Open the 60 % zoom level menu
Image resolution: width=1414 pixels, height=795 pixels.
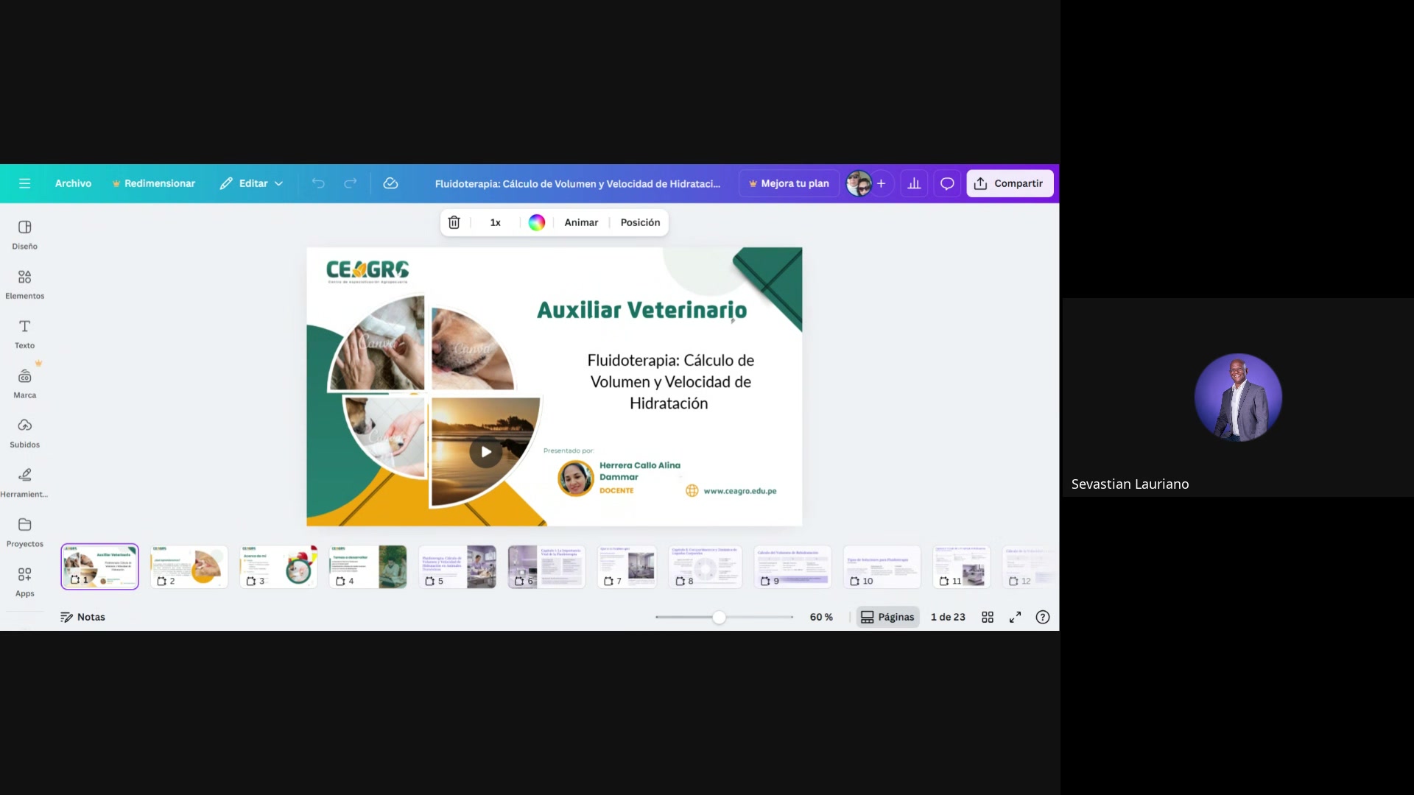tap(821, 617)
